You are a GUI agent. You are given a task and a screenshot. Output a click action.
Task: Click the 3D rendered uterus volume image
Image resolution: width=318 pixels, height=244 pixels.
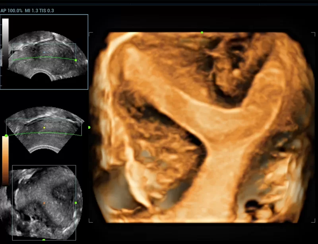pyautogui.click(x=203, y=127)
